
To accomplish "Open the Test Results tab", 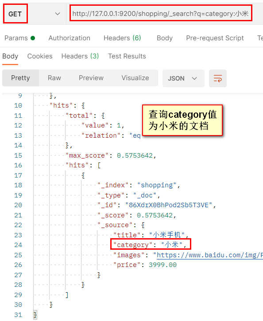I will pyautogui.click(x=127, y=56).
